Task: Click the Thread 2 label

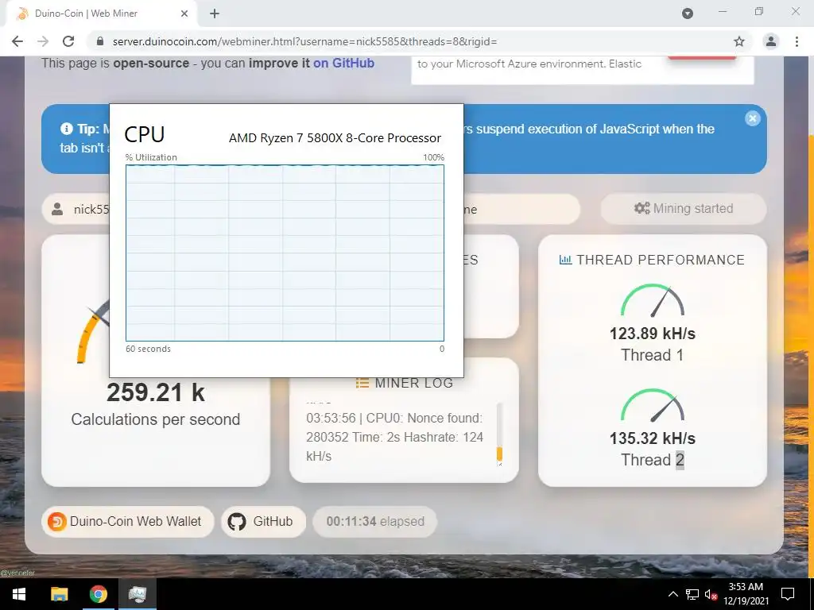Action: (652, 460)
